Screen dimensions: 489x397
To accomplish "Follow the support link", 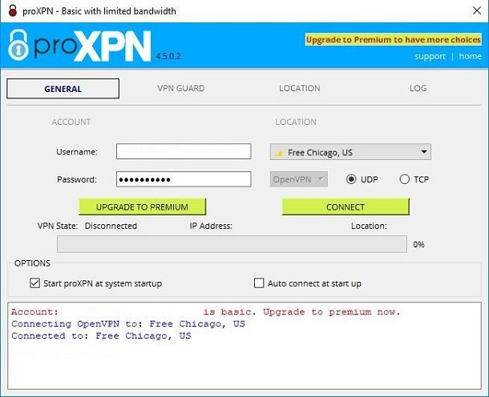I will [430, 56].
